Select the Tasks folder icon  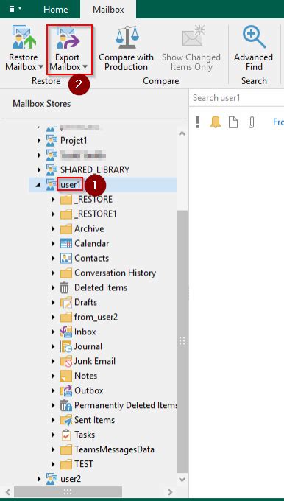point(65,435)
